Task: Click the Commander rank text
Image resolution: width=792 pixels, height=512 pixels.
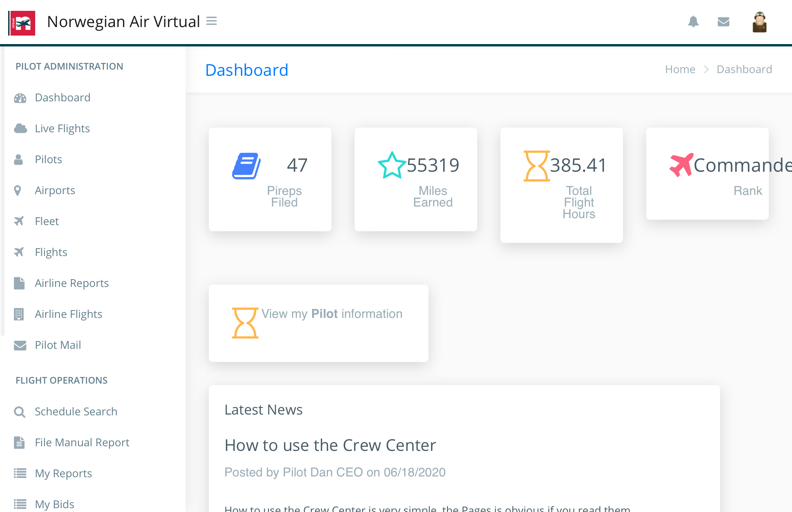Action: point(742,166)
